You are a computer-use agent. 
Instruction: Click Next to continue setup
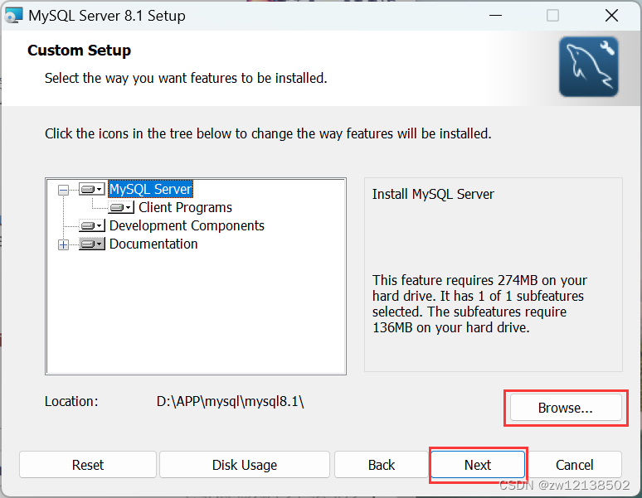[x=478, y=465]
